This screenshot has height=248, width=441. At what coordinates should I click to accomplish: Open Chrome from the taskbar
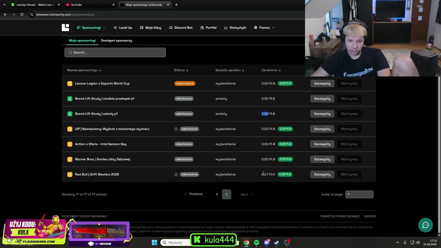tap(246, 242)
